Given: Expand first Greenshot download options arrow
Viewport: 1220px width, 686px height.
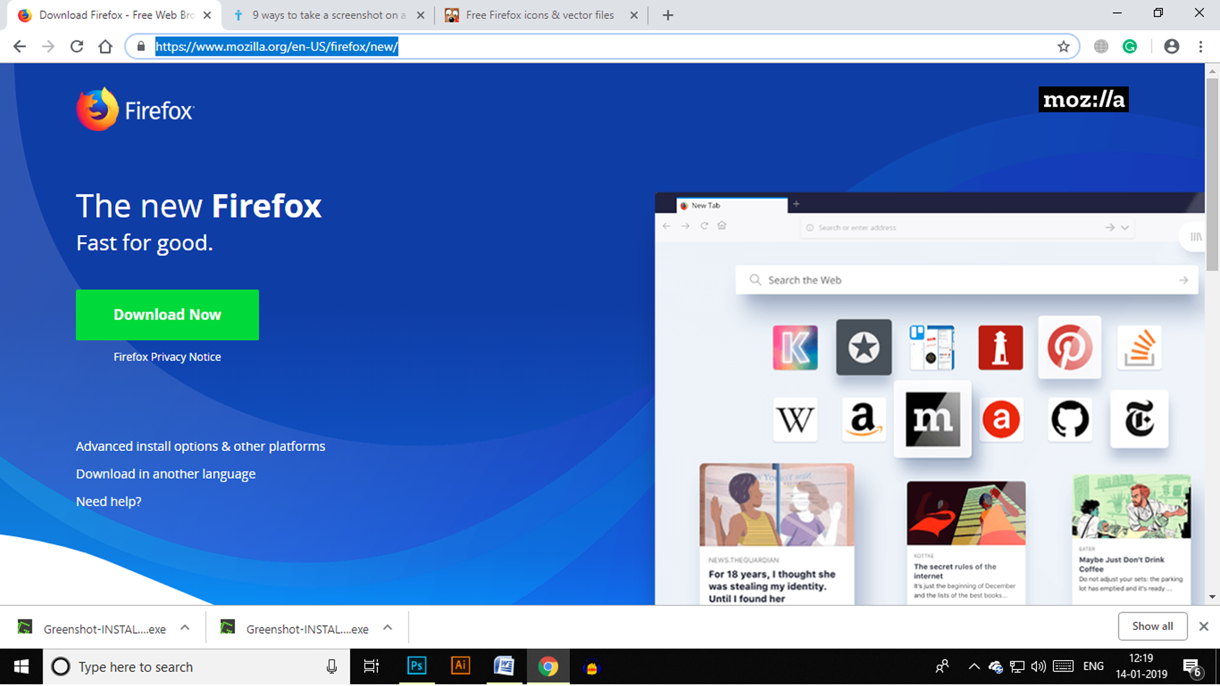Looking at the screenshot, I should 185,628.
